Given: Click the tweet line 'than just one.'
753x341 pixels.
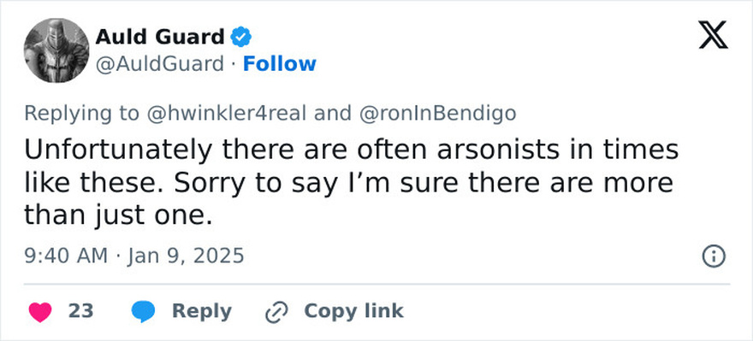Looking at the screenshot, I should click(118, 216).
